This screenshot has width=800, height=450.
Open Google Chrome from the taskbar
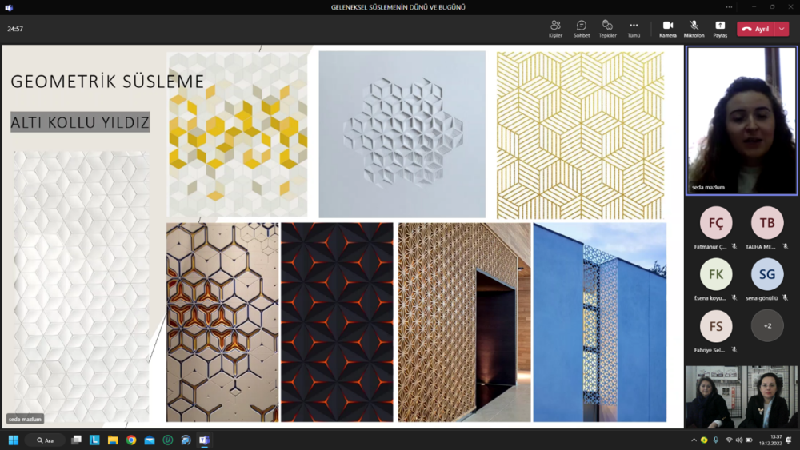point(131,440)
